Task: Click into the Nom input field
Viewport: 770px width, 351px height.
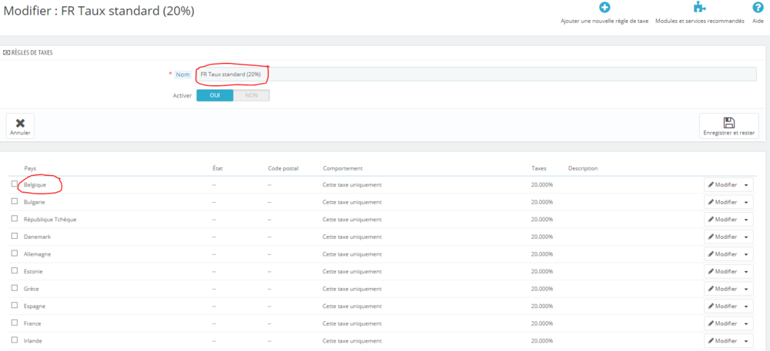Action: click(x=476, y=75)
